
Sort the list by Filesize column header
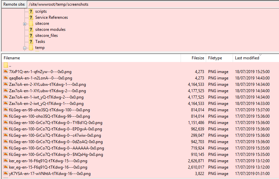[x=198, y=58]
